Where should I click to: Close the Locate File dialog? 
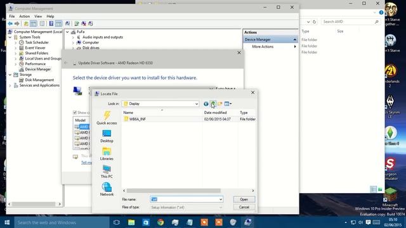tap(252, 92)
